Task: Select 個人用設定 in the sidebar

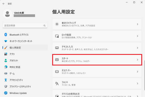Action: (25, 48)
